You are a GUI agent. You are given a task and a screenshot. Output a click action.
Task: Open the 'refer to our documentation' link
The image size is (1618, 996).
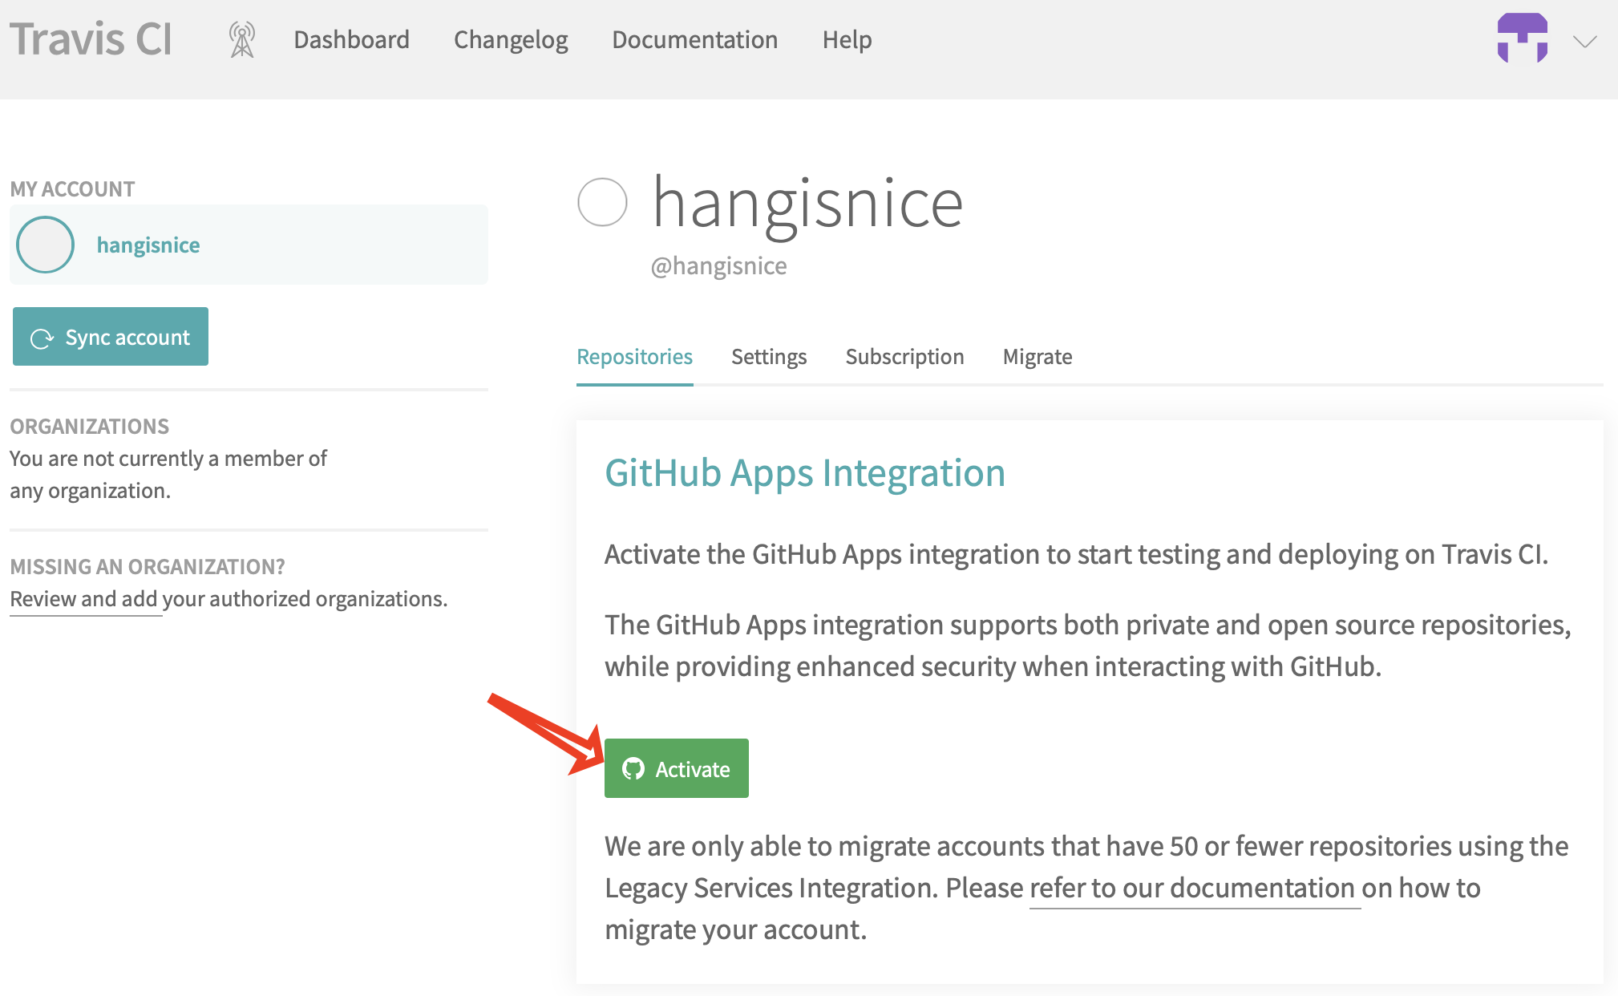pyautogui.click(x=1194, y=889)
